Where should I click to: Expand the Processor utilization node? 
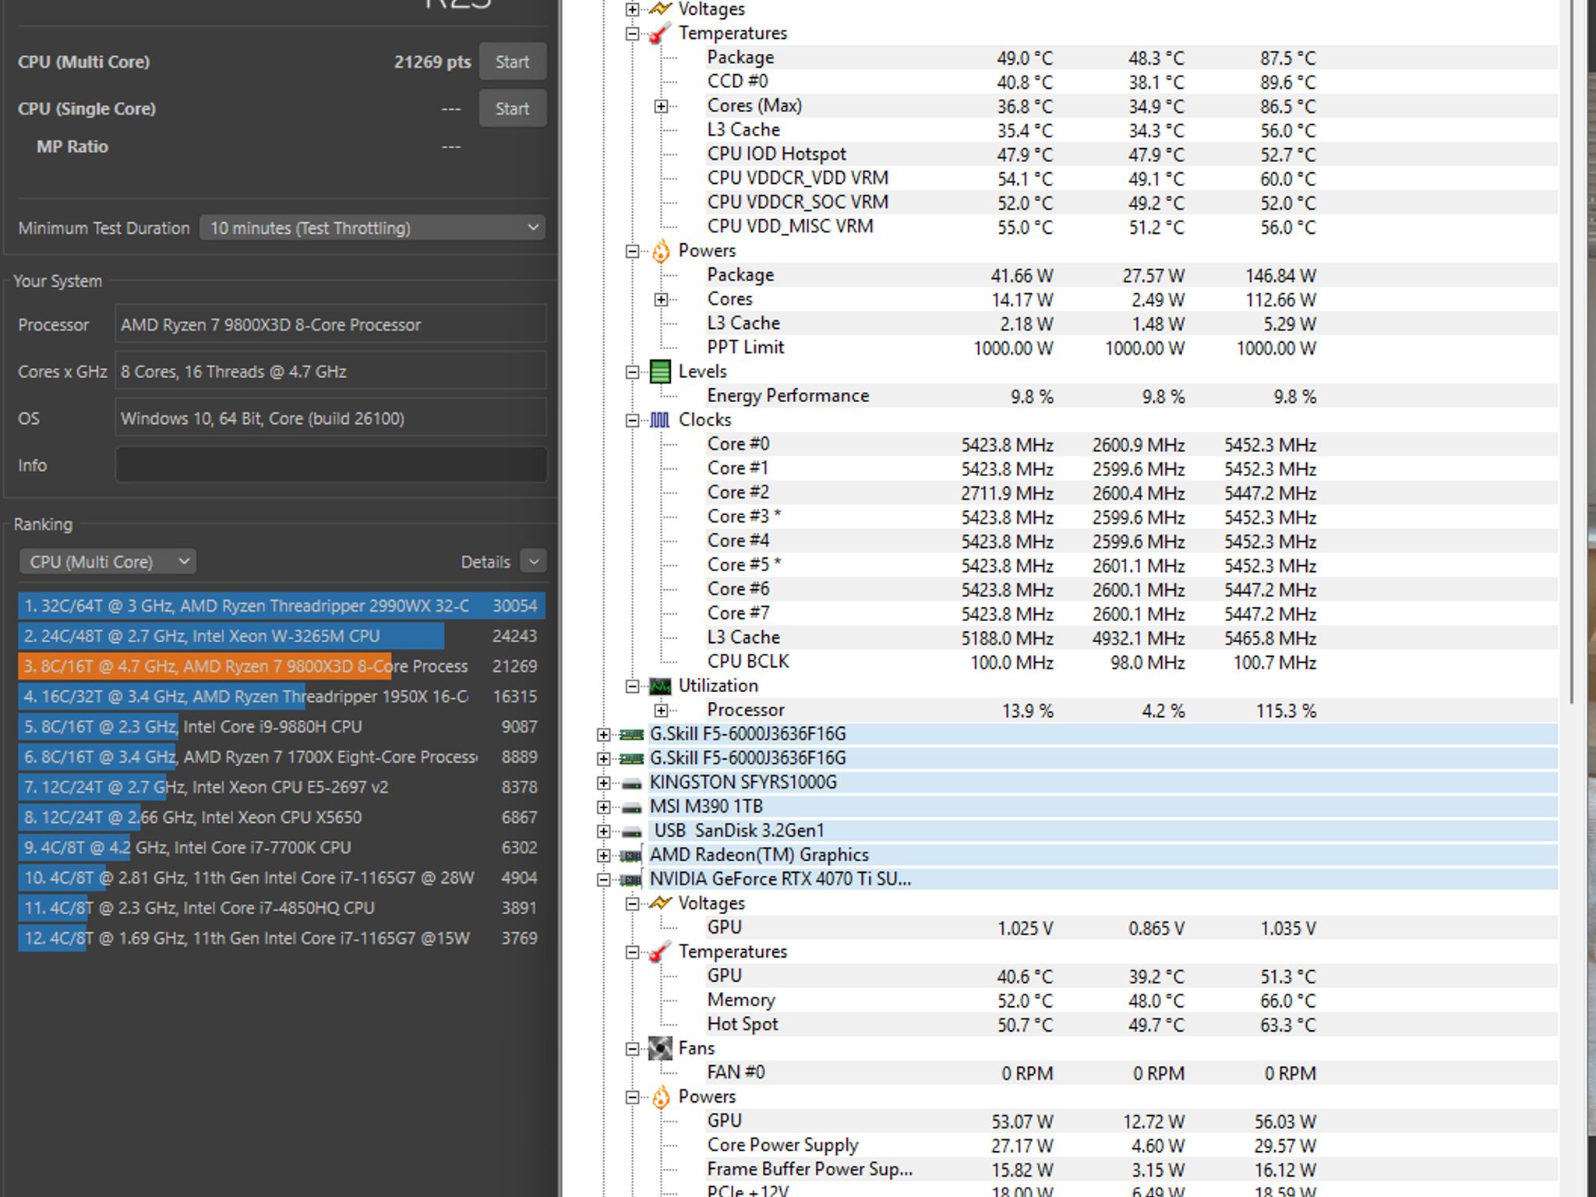pos(661,710)
